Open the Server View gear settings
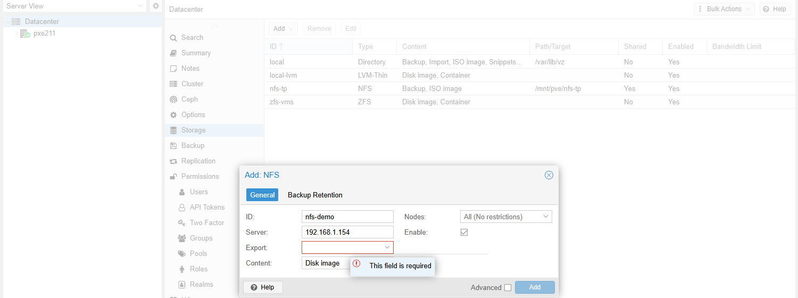Screen dimensions: 798x298 click(156, 6)
